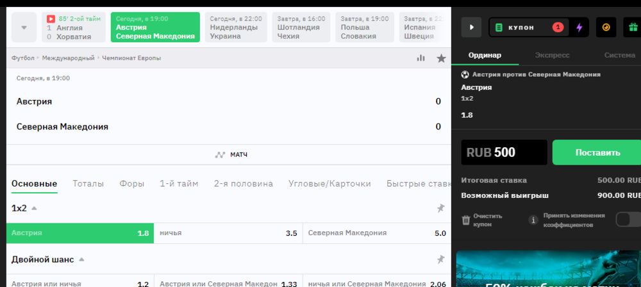This screenshot has height=287, width=641.
Task: Select Австрия или Северная Македония 1.33
Action: (229, 281)
